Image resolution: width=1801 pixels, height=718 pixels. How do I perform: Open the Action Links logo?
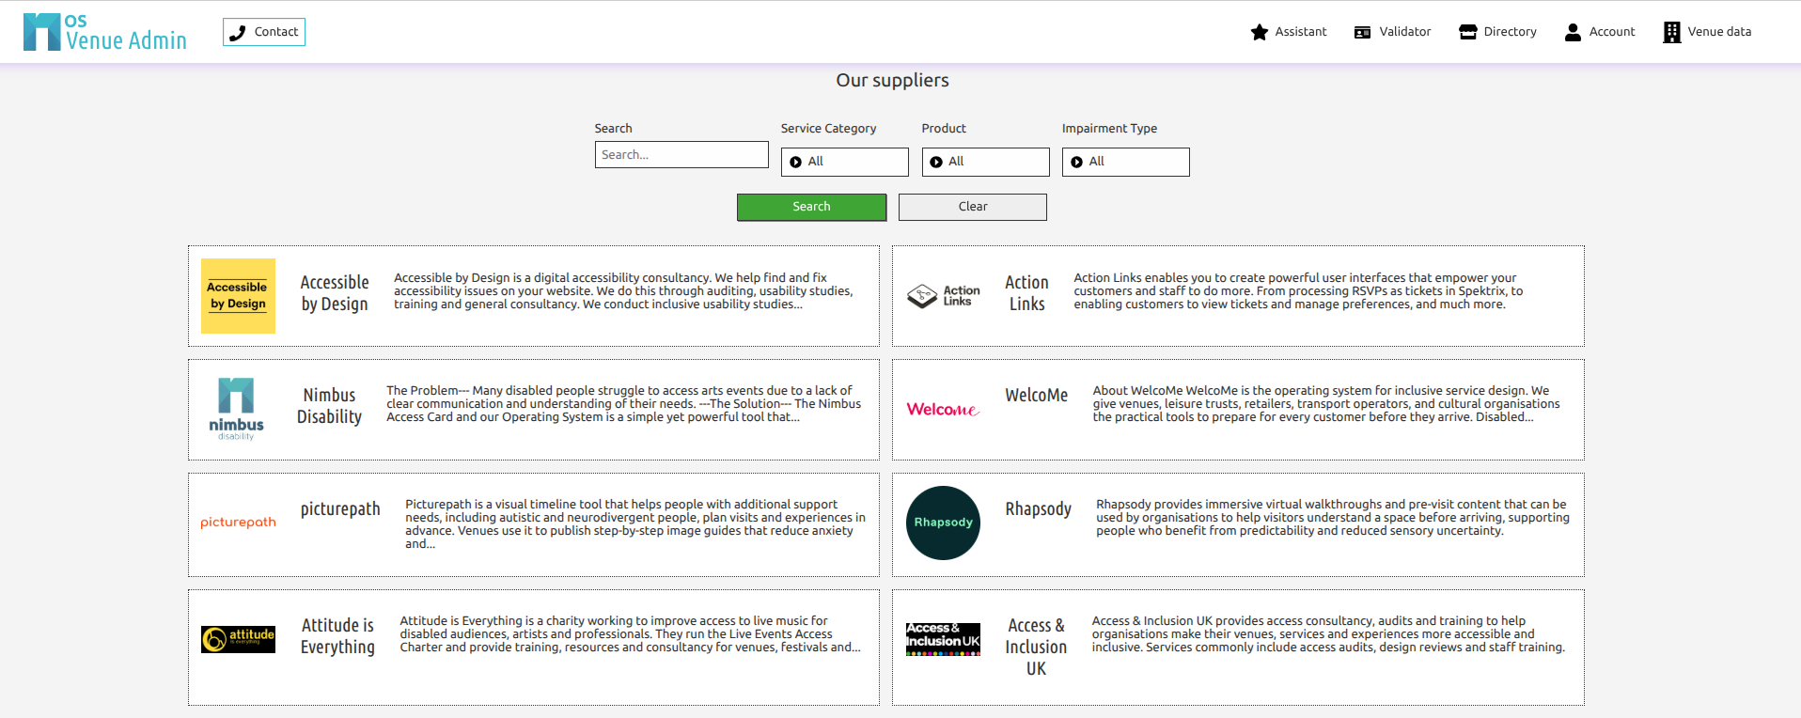coord(943,296)
